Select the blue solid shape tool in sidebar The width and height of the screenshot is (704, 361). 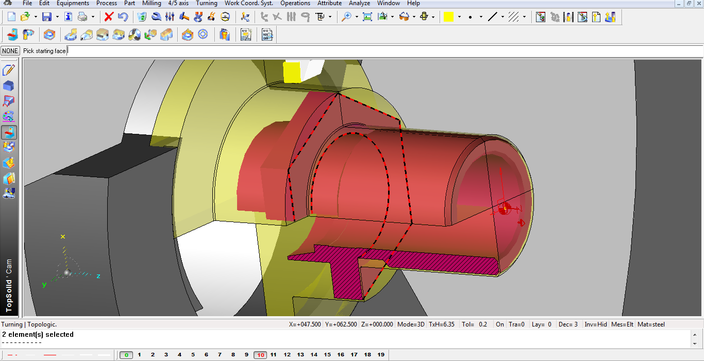tap(9, 86)
